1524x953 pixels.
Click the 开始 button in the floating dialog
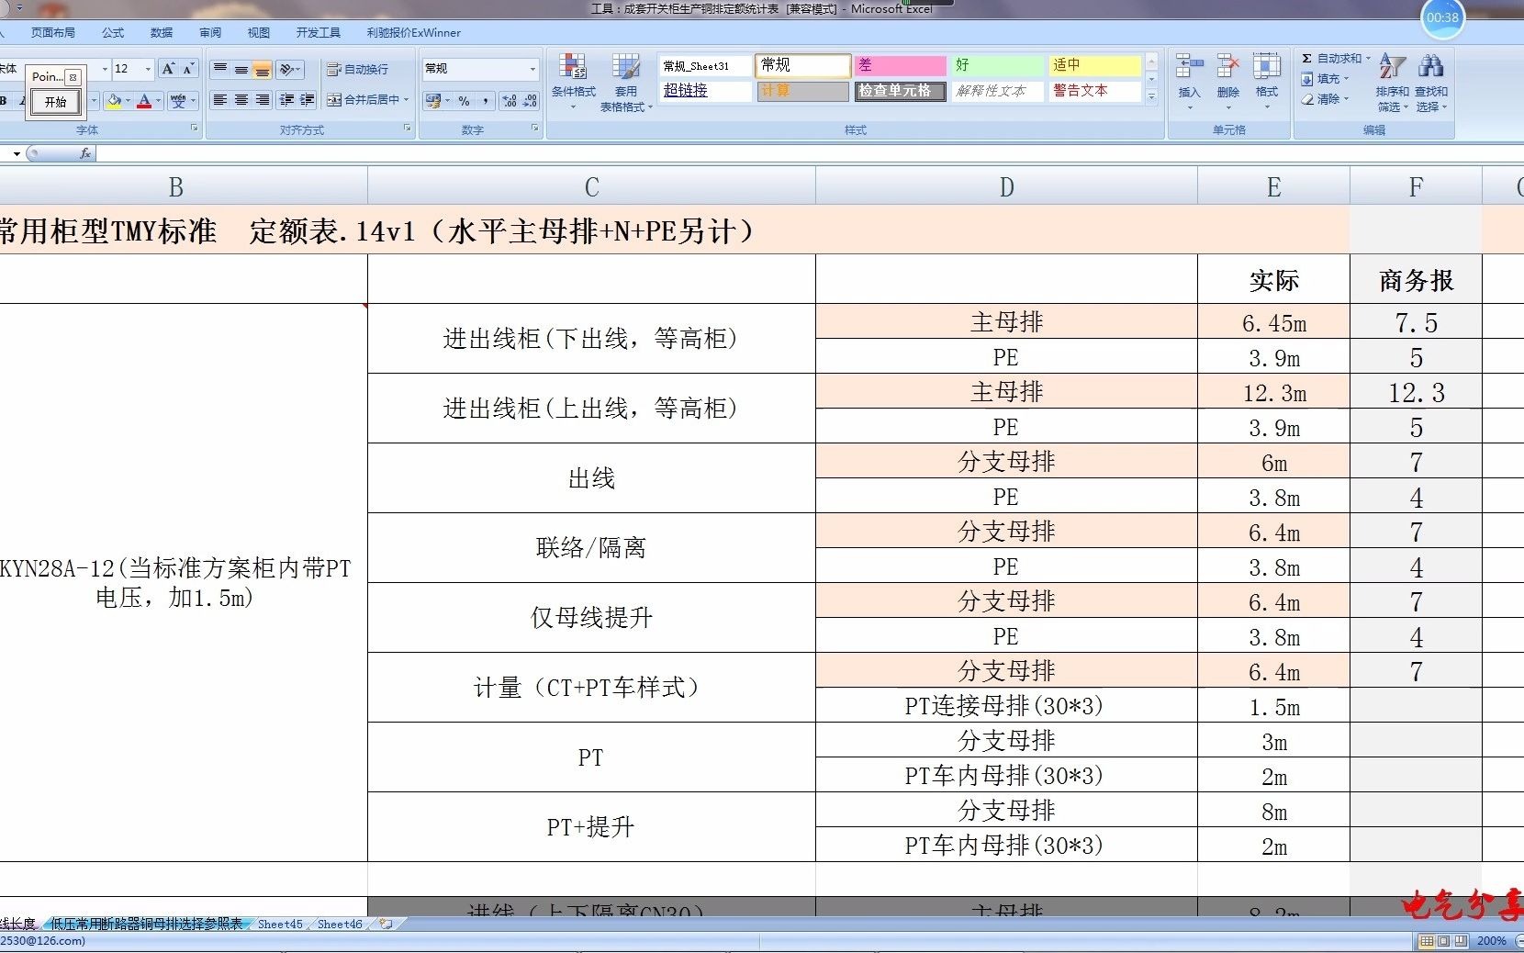coord(55,103)
